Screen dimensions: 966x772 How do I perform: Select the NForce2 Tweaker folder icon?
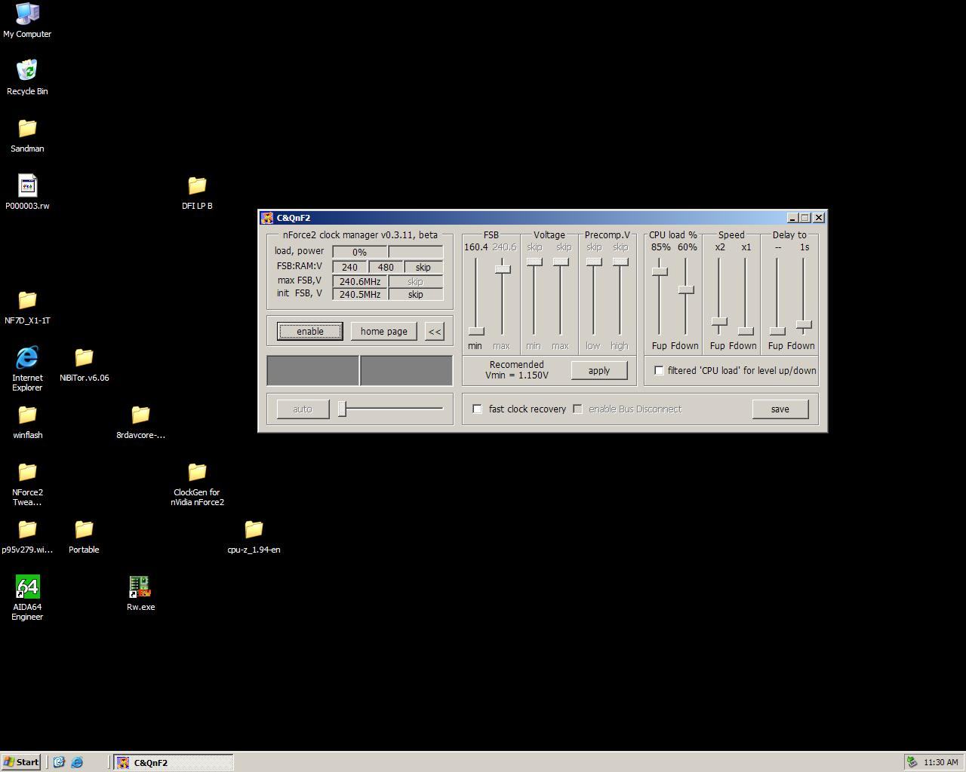27,483
